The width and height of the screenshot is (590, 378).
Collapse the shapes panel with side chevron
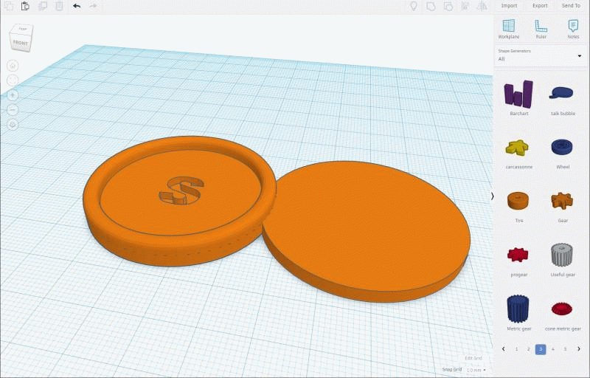point(492,196)
